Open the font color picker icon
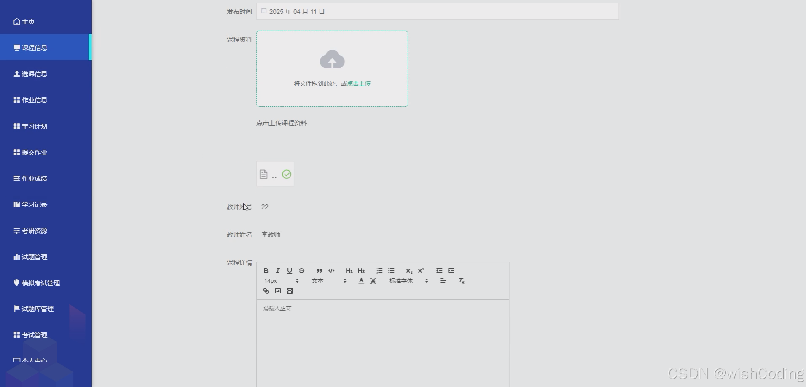 coord(361,280)
